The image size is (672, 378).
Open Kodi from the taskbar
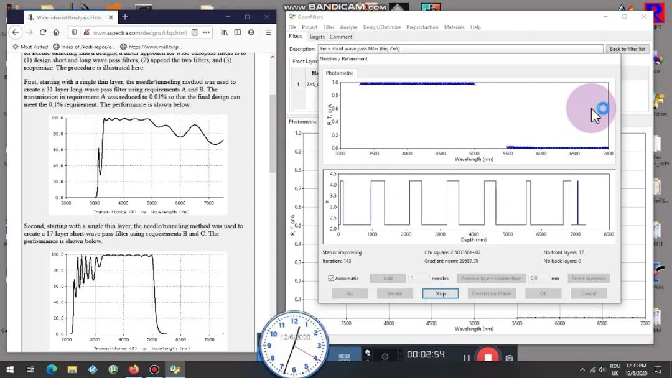[93, 369]
